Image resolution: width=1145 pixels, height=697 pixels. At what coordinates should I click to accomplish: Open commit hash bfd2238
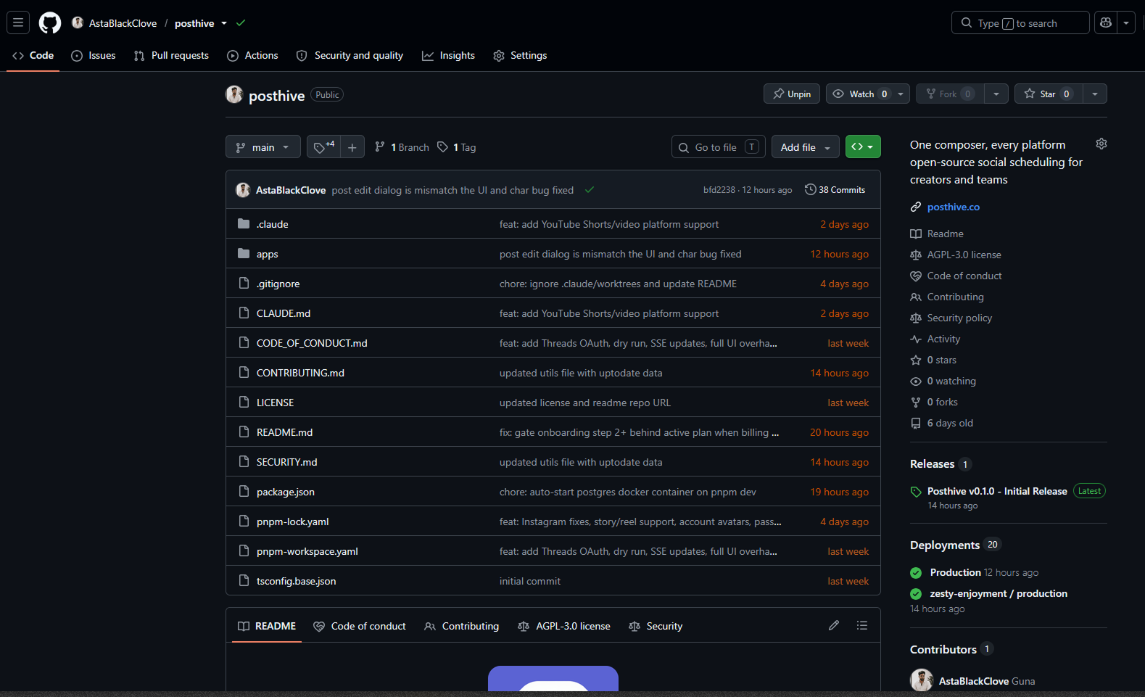(719, 190)
